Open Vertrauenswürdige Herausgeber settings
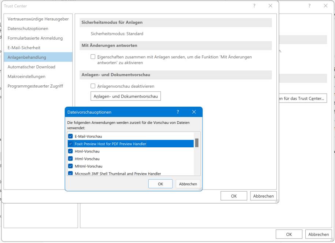335x243 pixels. point(37,19)
